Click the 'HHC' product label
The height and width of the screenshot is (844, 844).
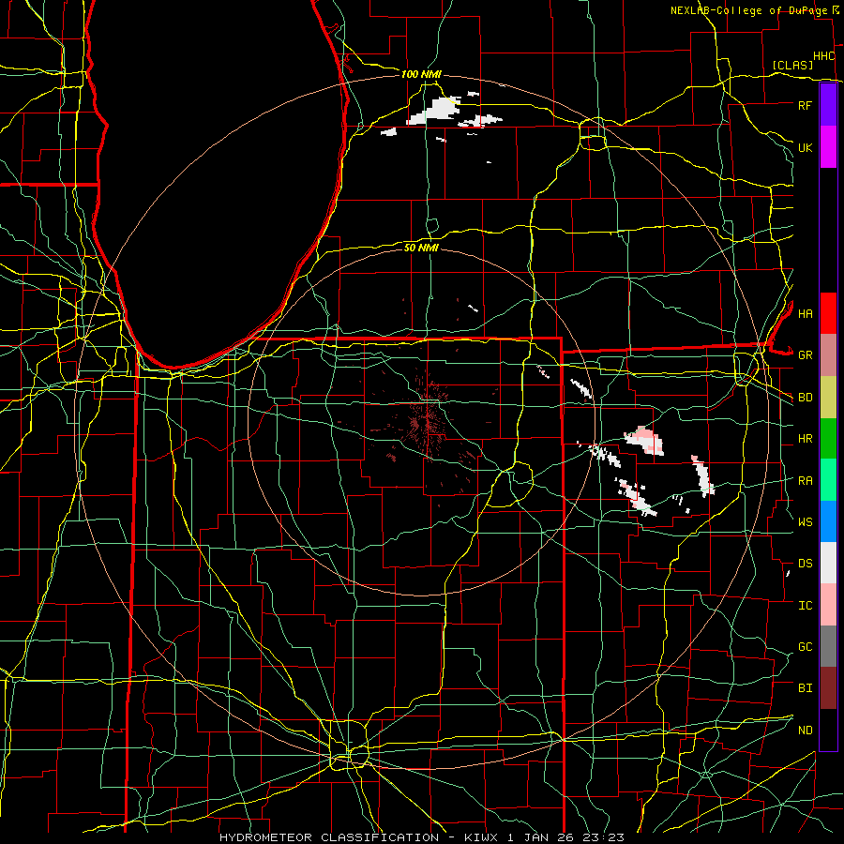pyautogui.click(x=823, y=56)
